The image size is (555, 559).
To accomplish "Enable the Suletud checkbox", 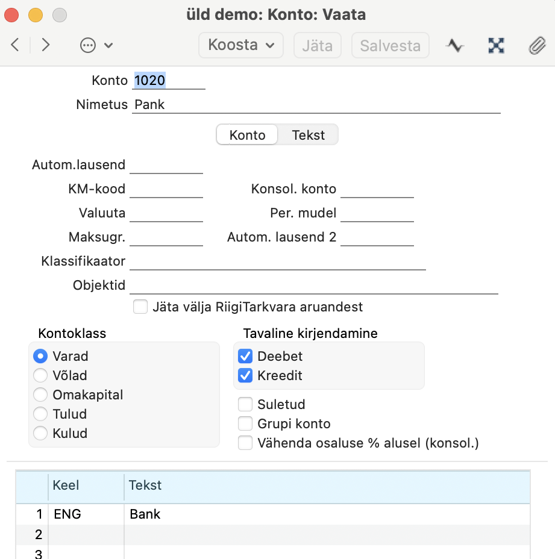I will (245, 404).
